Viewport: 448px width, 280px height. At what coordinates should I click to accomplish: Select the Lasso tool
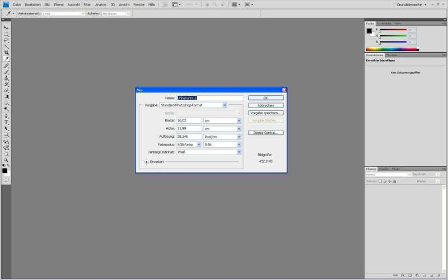(x=6, y=40)
